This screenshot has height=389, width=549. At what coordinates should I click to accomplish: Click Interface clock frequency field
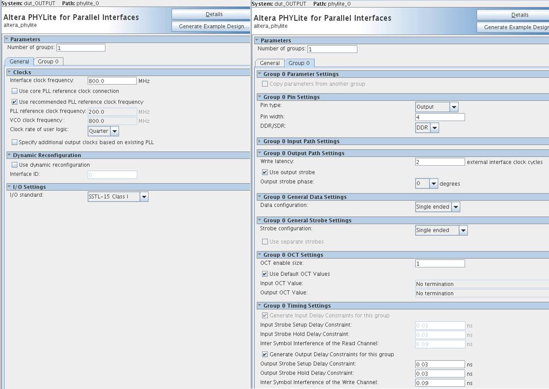(112, 81)
